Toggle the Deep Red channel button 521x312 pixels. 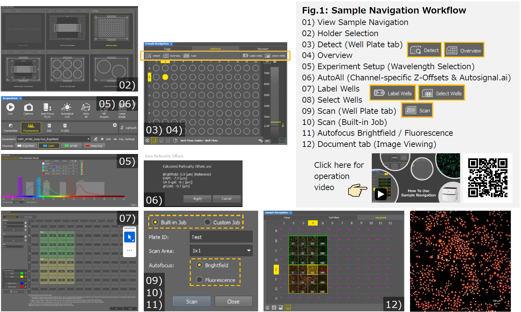coord(94,146)
